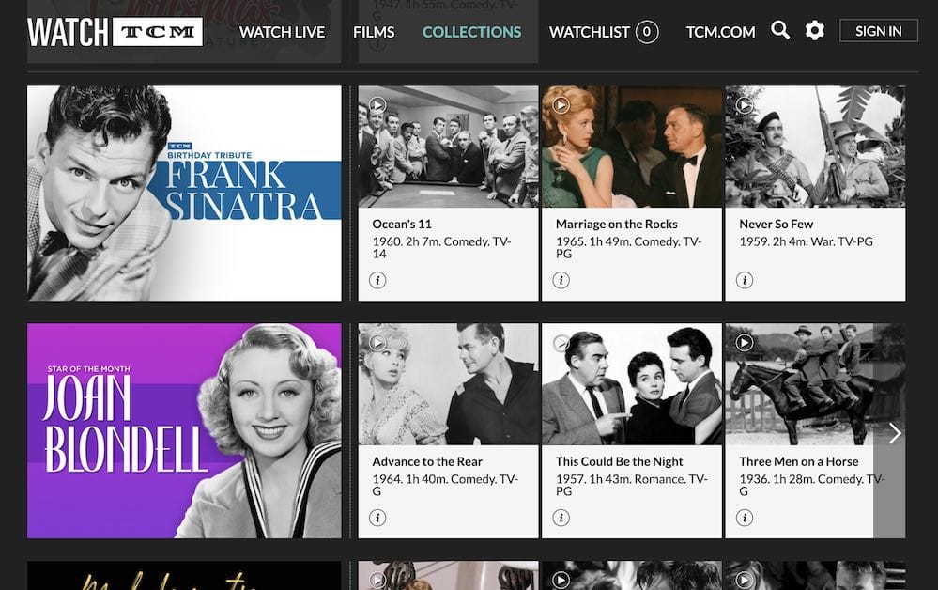The width and height of the screenshot is (938, 590).
Task: Show info for Marriage on the Rocks
Action: 561,279
